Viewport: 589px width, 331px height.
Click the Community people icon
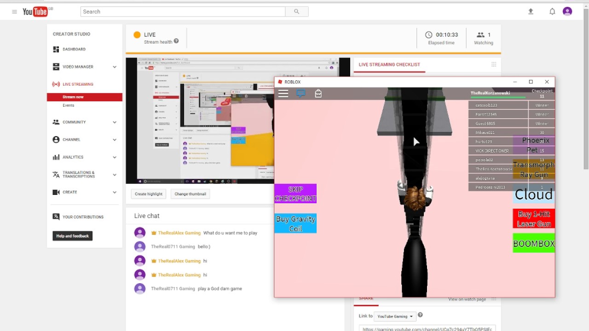pos(56,122)
